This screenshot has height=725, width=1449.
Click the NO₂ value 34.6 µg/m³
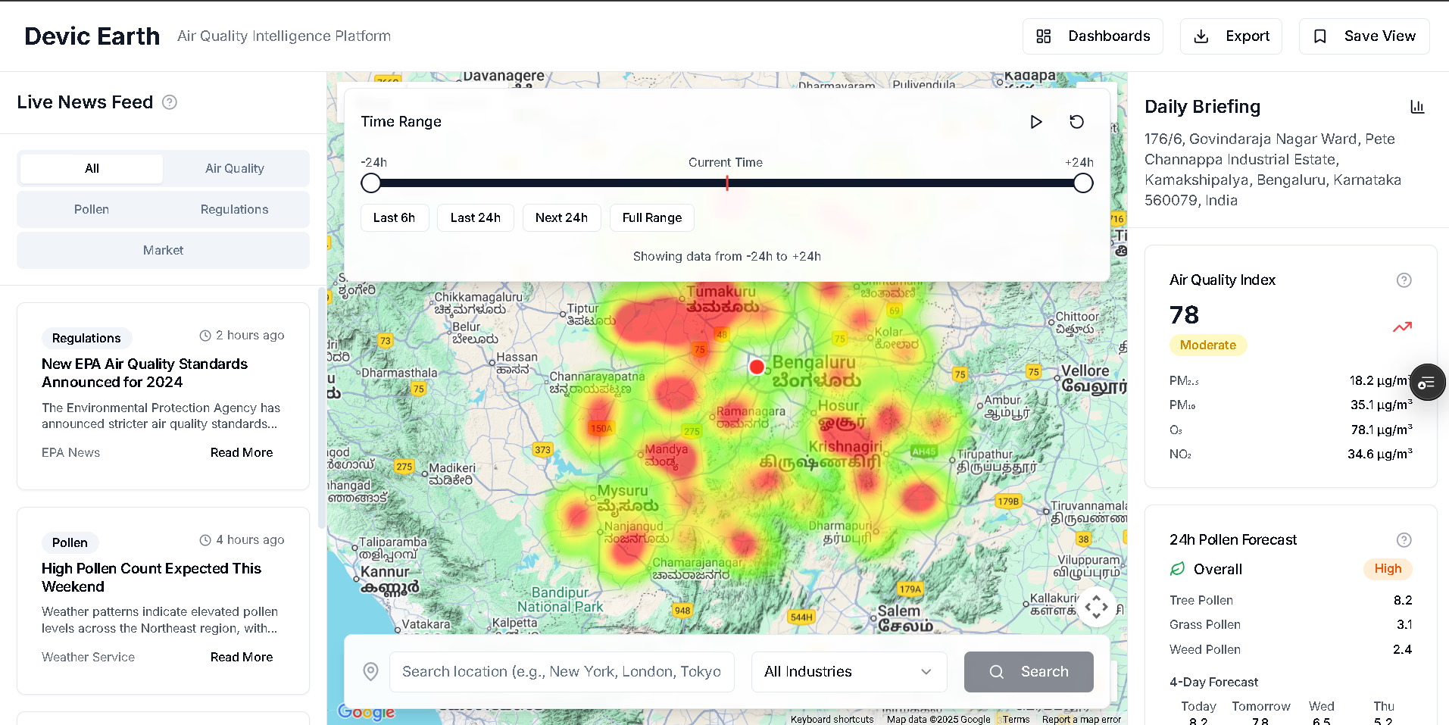[x=1379, y=455]
